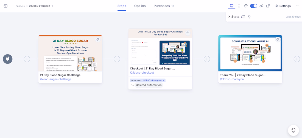This screenshot has height=138, width=302.
Task: Open palette icon on Thank You card
Action: pyautogui.click(x=278, y=40)
